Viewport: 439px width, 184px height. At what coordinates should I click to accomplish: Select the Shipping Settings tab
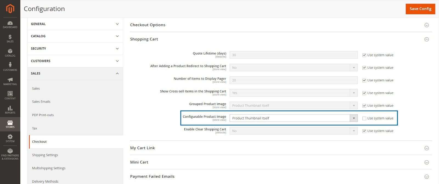(x=45, y=155)
